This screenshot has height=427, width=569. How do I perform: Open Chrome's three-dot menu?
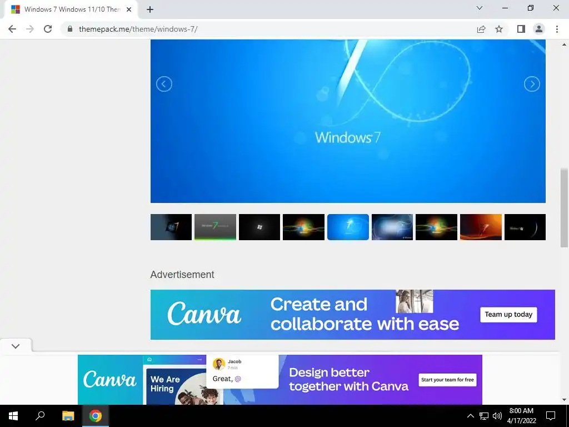point(557,29)
